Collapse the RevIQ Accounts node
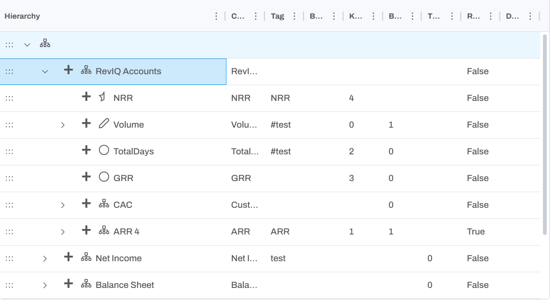The height and width of the screenshot is (307, 551). 45,72
